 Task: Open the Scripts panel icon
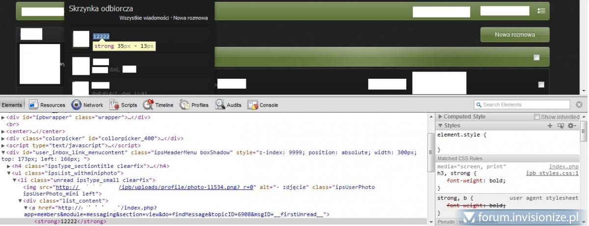coord(114,105)
